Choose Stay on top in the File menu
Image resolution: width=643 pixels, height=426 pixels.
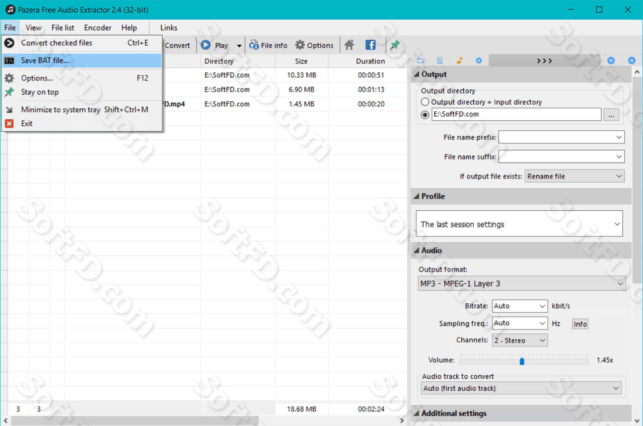click(82, 92)
